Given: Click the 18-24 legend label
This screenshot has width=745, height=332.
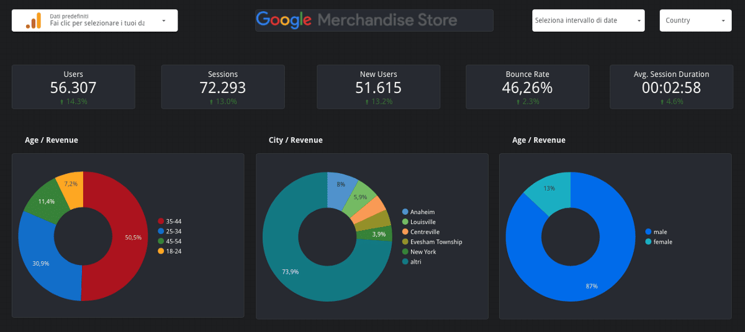Looking at the screenshot, I should [x=173, y=251].
